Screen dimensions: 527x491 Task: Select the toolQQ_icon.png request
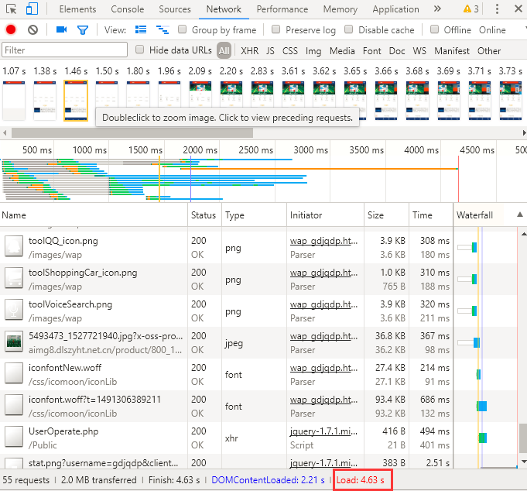(63, 241)
